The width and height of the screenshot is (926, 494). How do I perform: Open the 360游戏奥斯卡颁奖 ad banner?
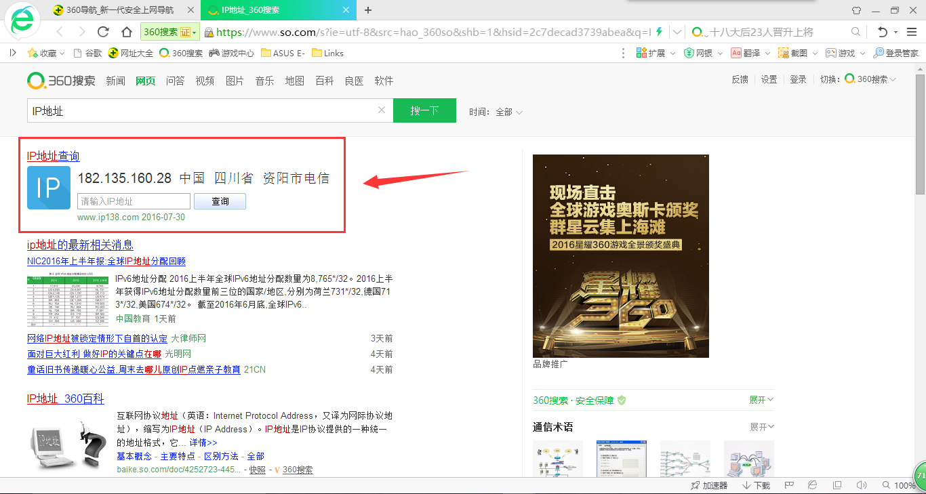click(x=621, y=256)
